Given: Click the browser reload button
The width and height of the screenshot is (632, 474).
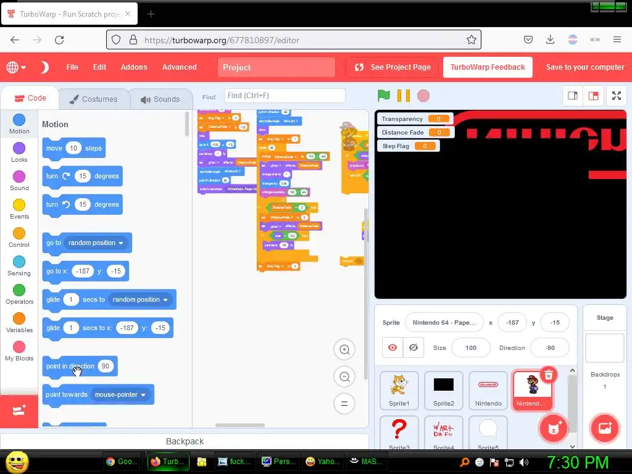Looking at the screenshot, I should 59,40.
